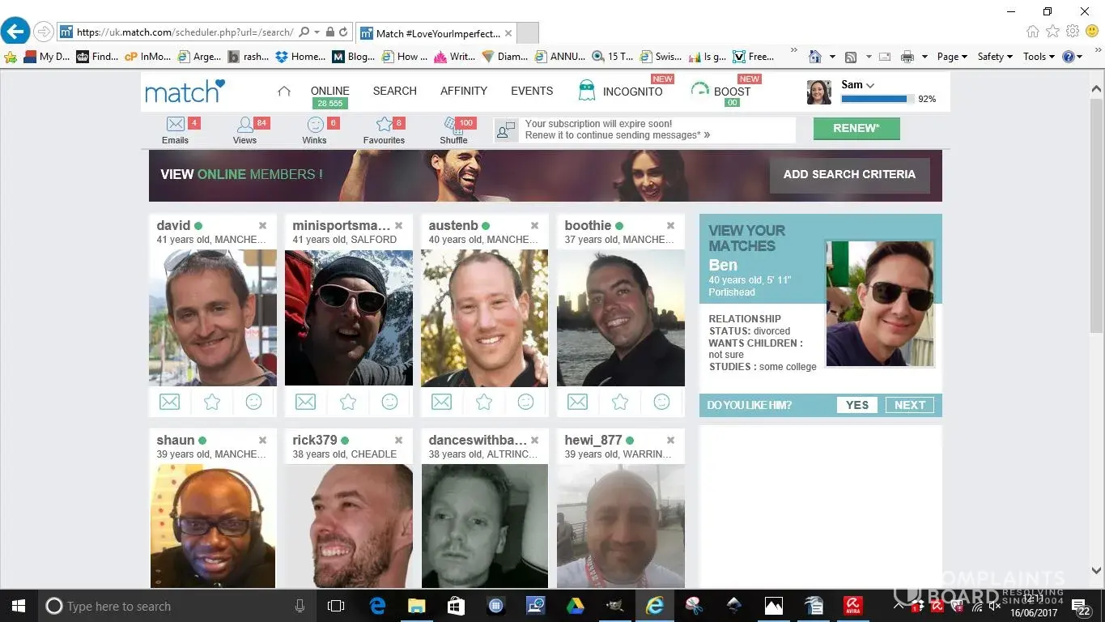The height and width of the screenshot is (622, 1105).
Task: Open the EVENTS menu item
Action: pyautogui.click(x=532, y=92)
